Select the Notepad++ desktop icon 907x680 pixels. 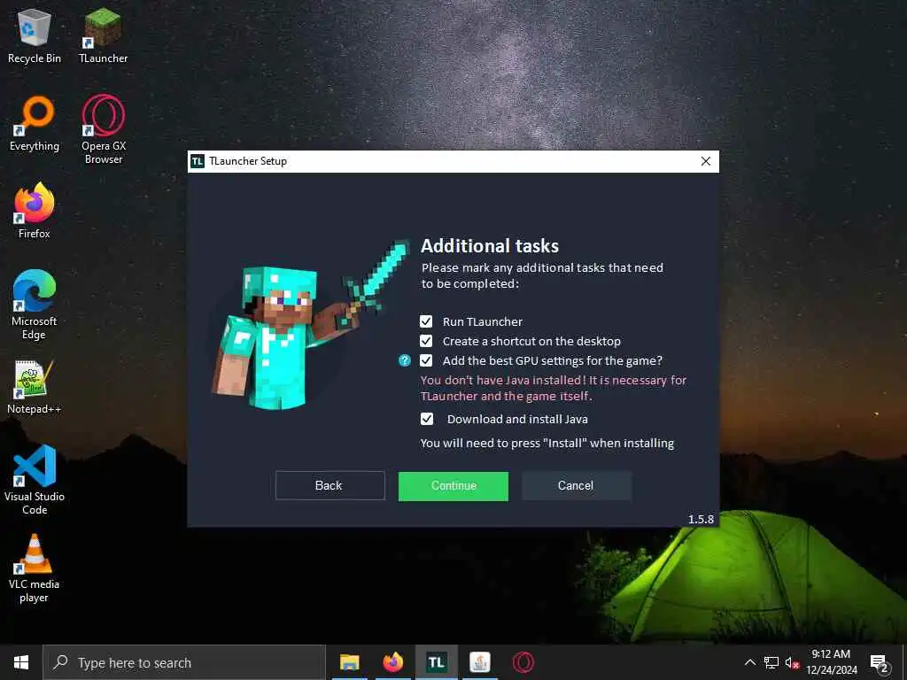coord(35,387)
